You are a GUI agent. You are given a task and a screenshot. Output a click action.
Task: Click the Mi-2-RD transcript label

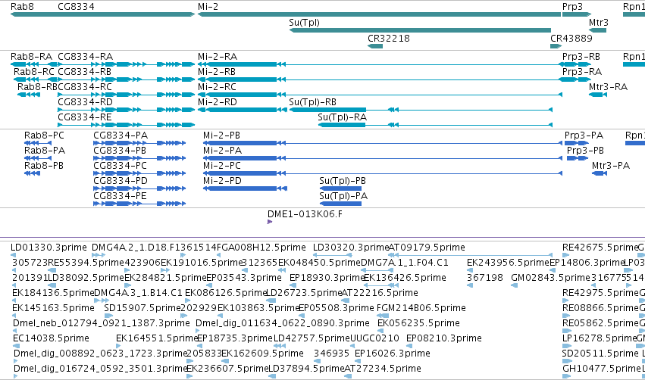[218, 102]
